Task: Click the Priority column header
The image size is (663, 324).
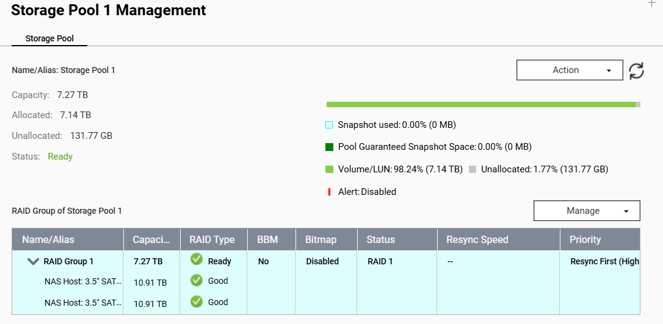Action: coord(585,239)
